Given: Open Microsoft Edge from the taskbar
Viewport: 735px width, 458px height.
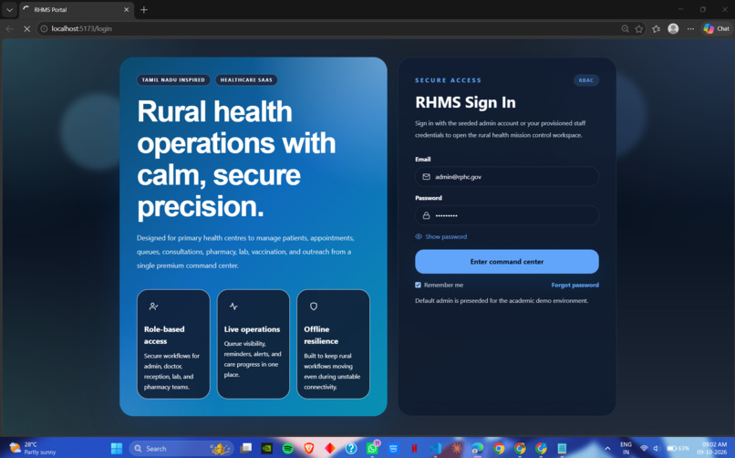Looking at the screenshot, I should 477,449.
